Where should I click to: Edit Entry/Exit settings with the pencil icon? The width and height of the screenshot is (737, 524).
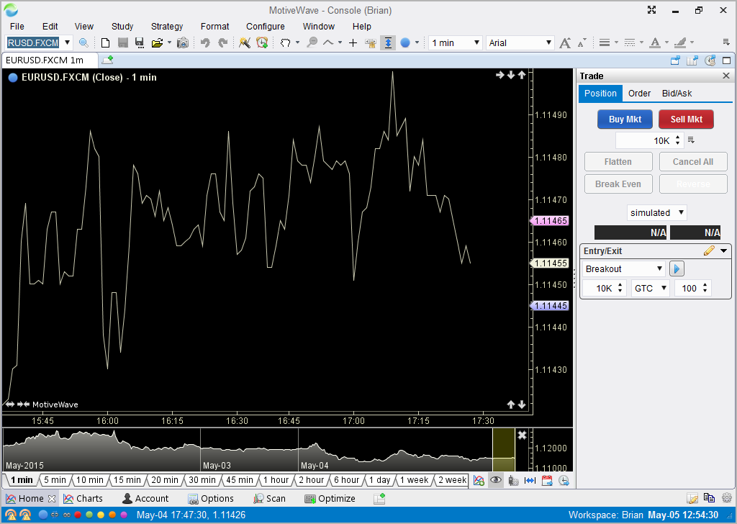709,251
